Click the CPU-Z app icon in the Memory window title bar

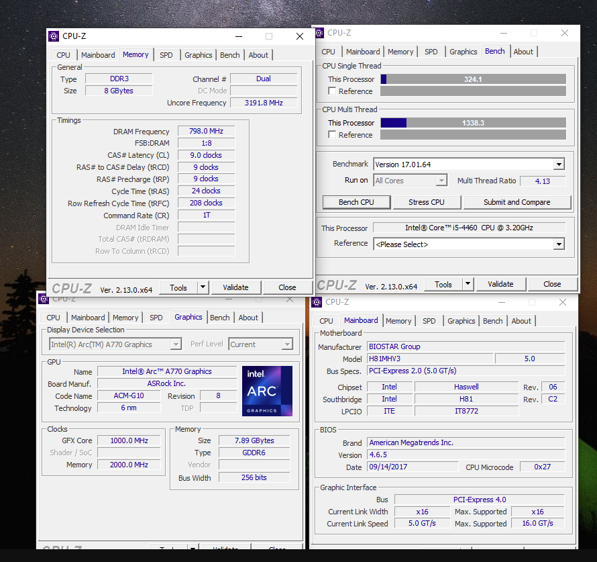point(54,36)
